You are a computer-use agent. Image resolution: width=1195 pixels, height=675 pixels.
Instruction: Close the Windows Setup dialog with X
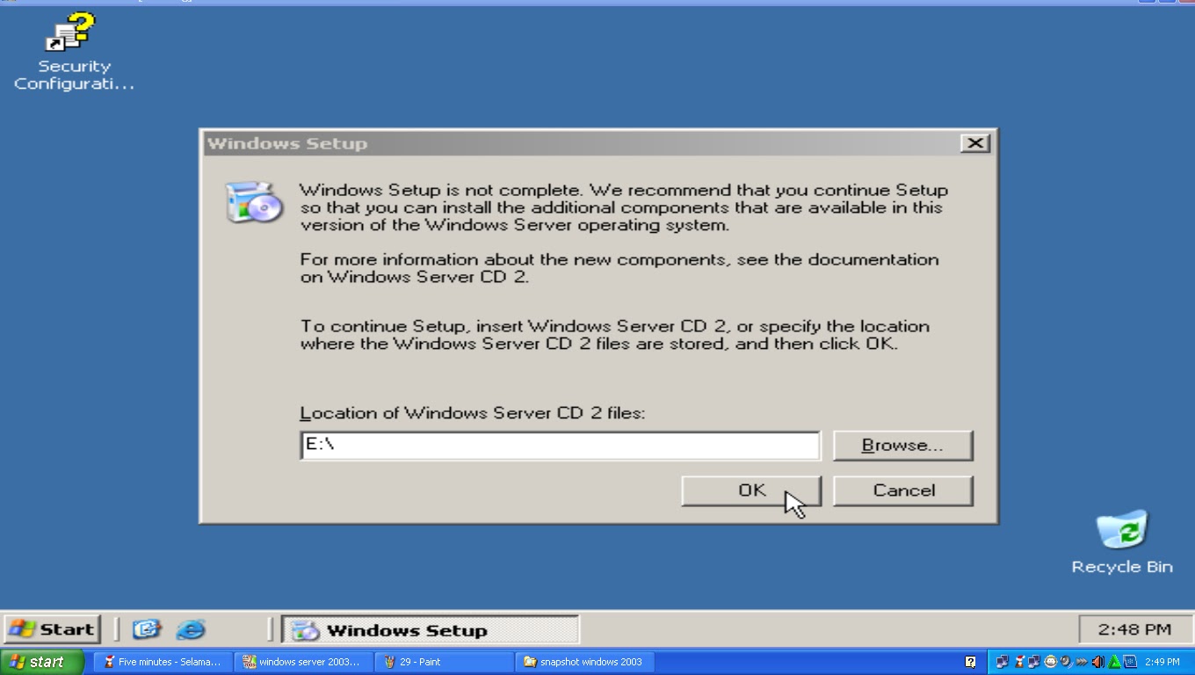974,143
